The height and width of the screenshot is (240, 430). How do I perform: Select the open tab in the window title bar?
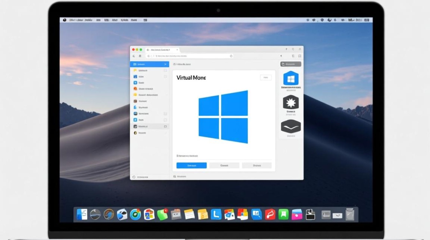[162, 50]
